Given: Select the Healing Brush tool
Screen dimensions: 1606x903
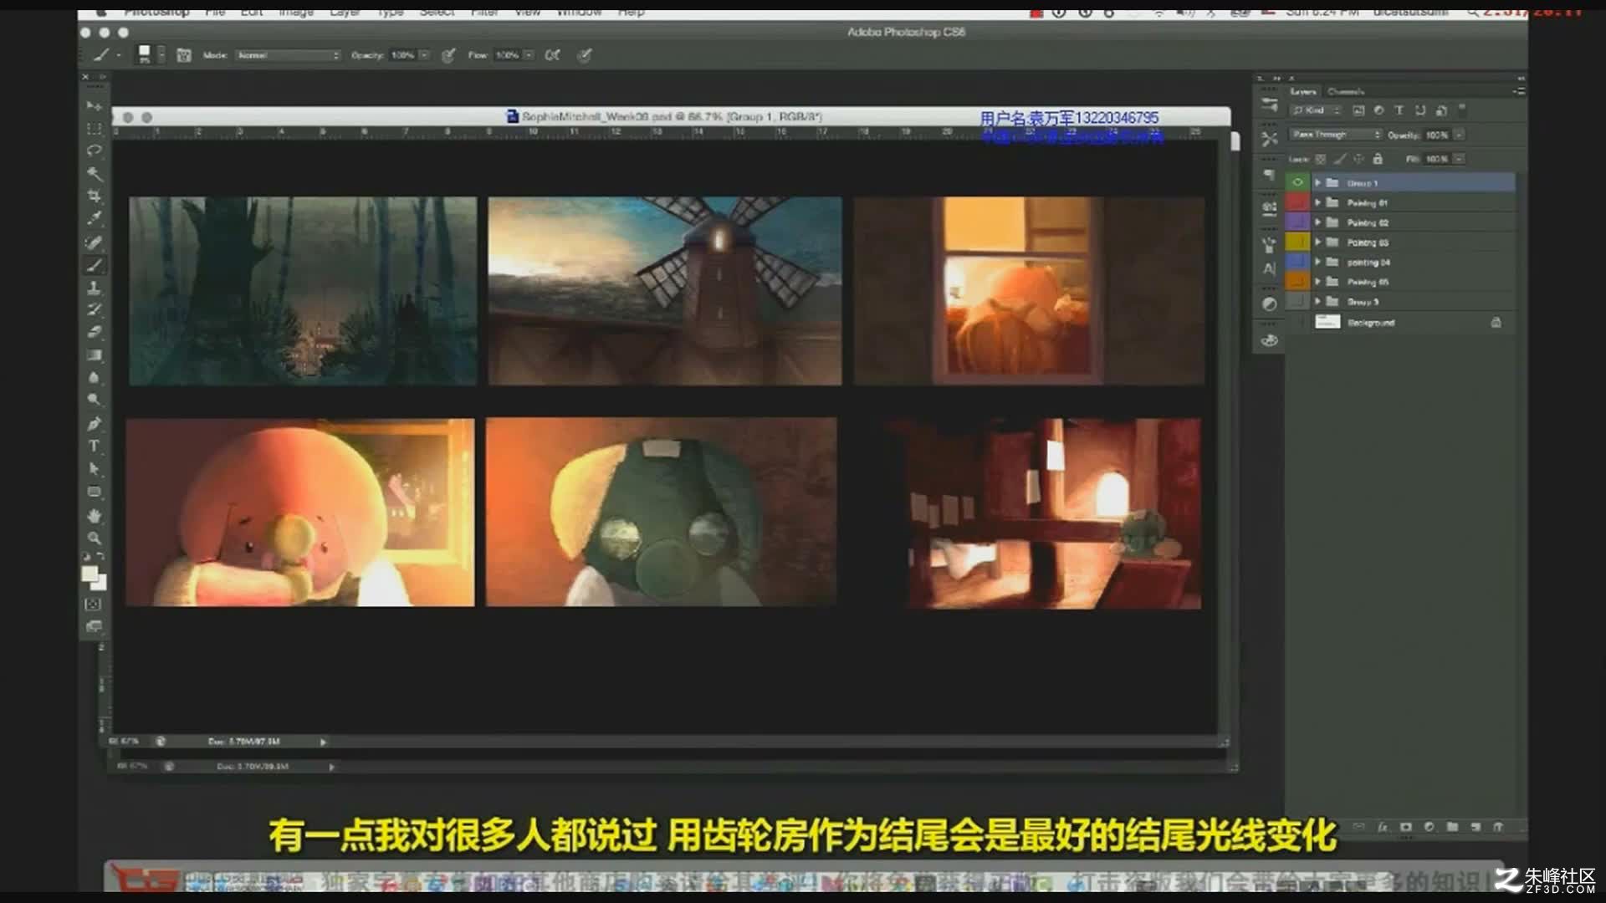Looking at the screenshot, I should [x=94, y=242].
